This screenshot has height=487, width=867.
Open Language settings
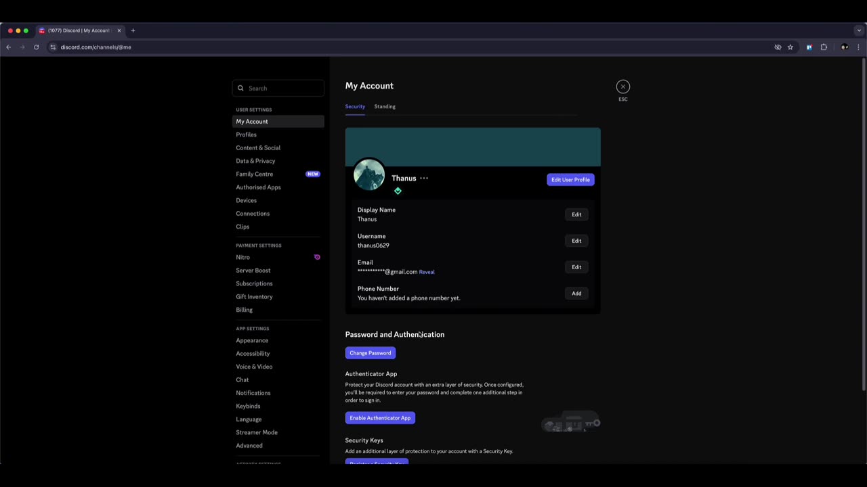coord(278,419)
